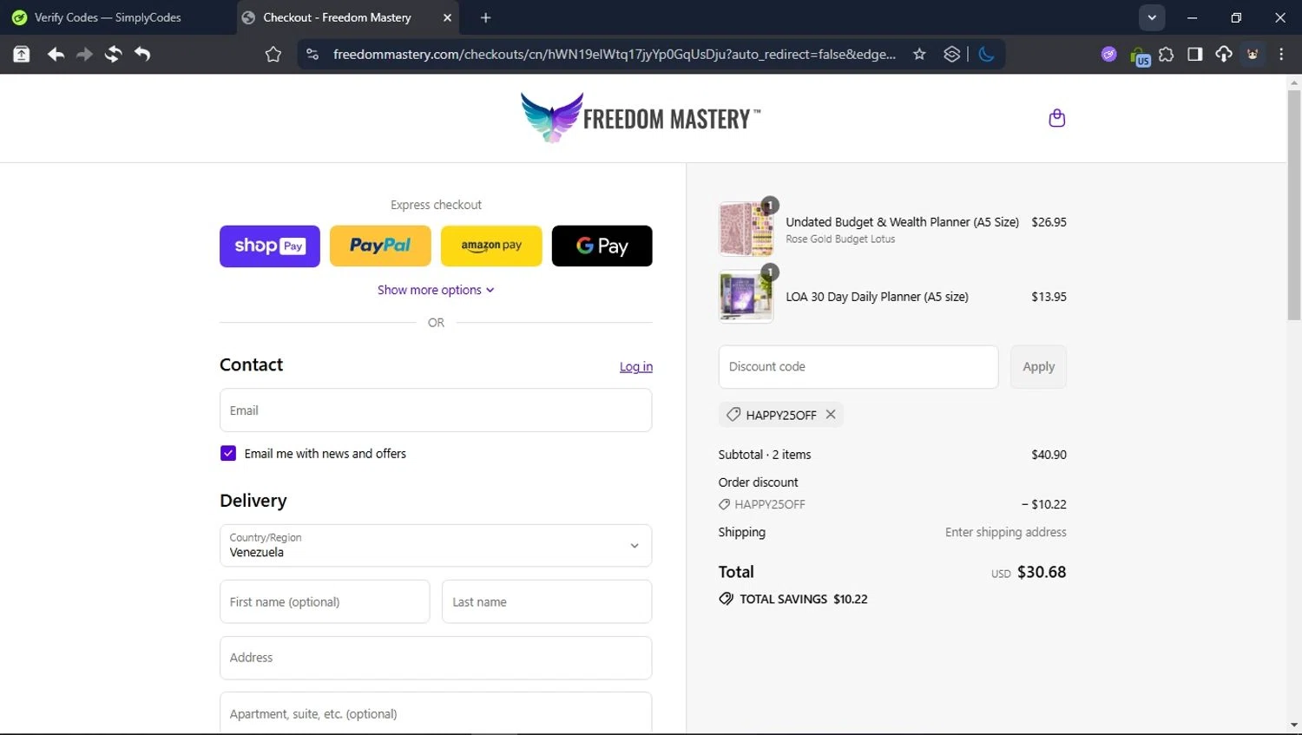Open the shopping bag cart icon

[x=1056, y=118]
